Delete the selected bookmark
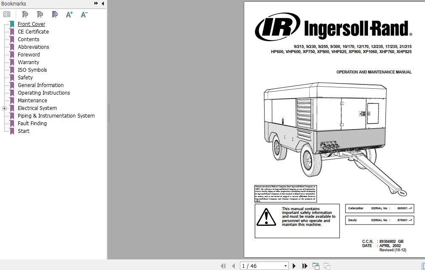The image size is (425, 270). click(x=25, y=14)
